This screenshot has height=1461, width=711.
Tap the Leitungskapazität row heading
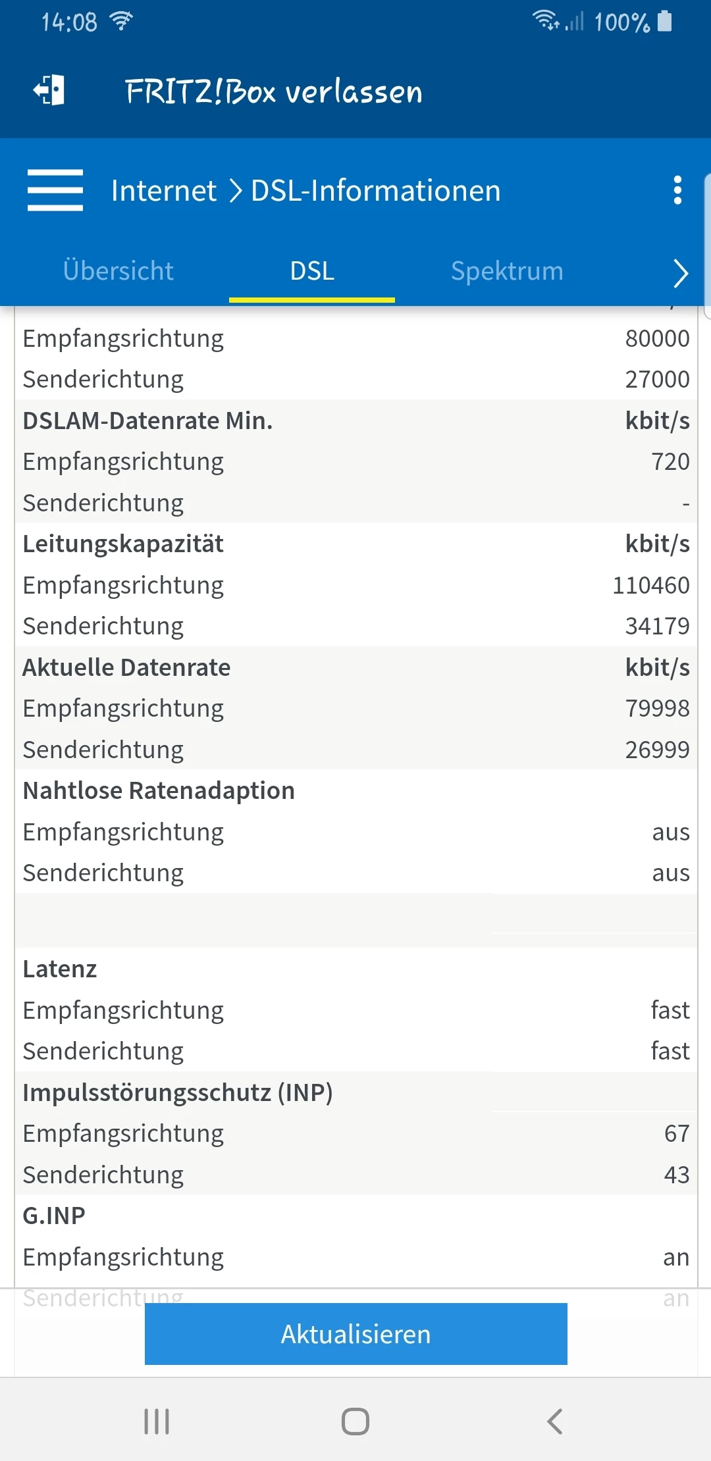[123, 544]
